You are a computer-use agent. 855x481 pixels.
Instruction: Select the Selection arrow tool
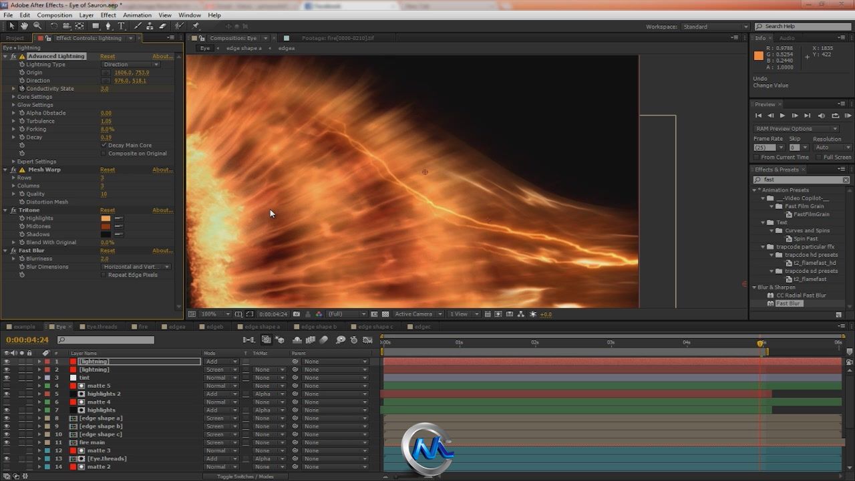click(x=11, y=26)
